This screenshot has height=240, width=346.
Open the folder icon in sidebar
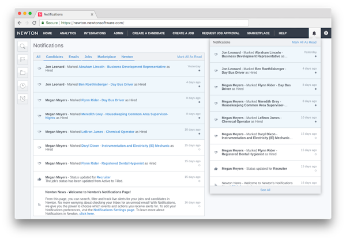click(x=22, y=73)
